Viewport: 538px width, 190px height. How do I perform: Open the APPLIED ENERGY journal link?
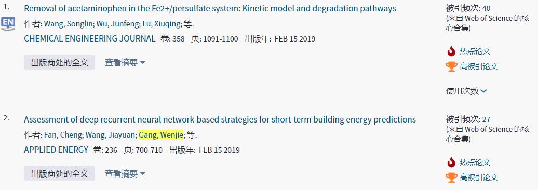click(x=56, y=150)
